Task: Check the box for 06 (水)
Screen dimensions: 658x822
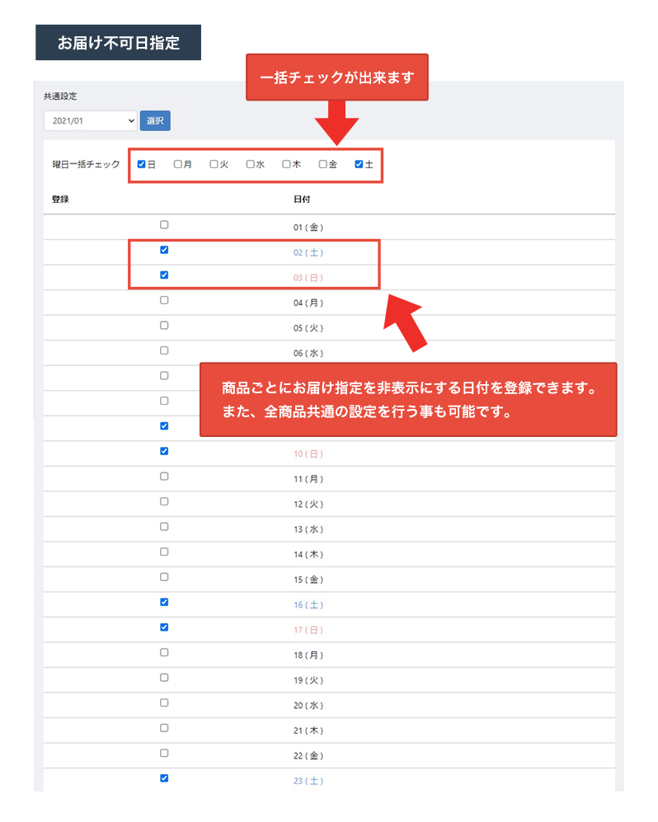Action: (x=164, y=350)
